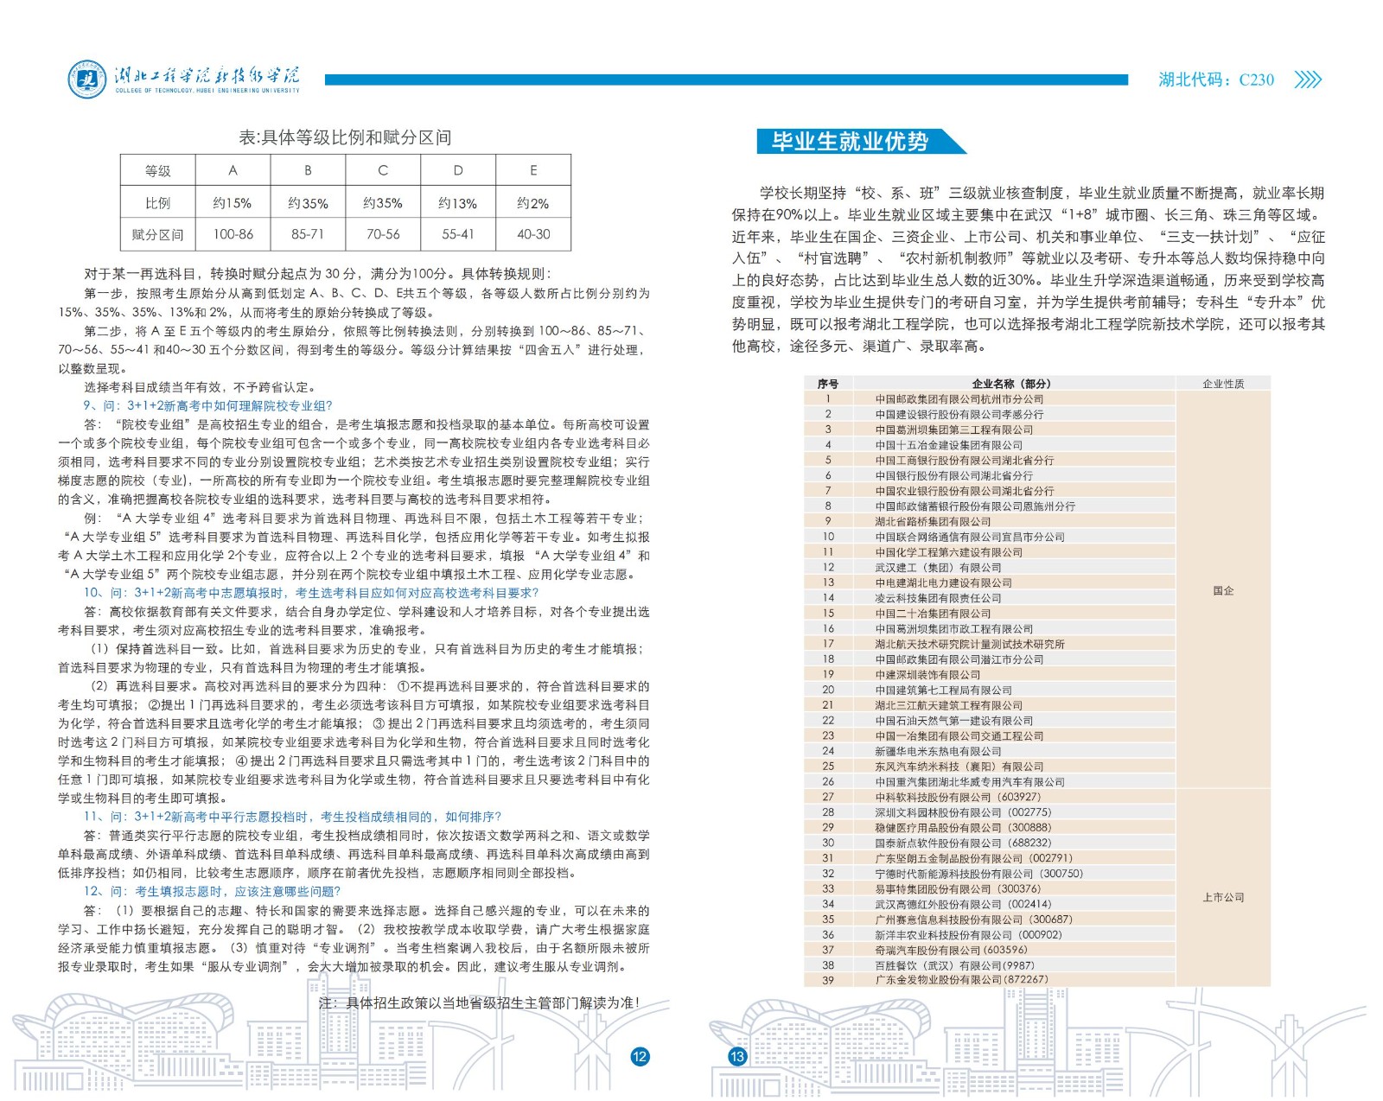This screenshot has height=1101, width=1383.
Task: Click the '约13%' ratio cell
Action: [x=458, y=203]
